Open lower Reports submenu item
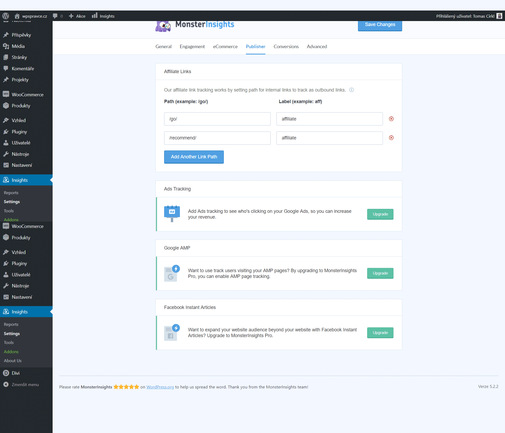505x433 pixels. click(x=11, y=324)
